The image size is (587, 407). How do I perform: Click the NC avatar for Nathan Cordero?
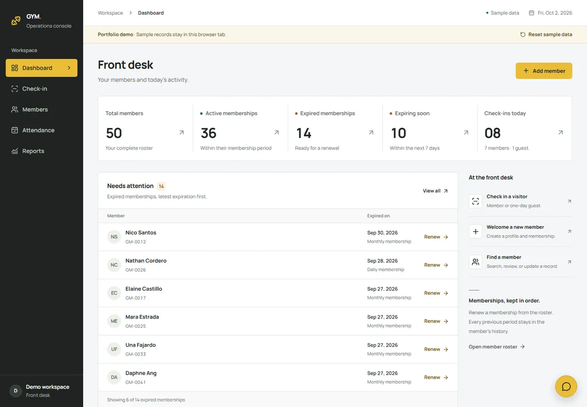click(x=114, y=265)
